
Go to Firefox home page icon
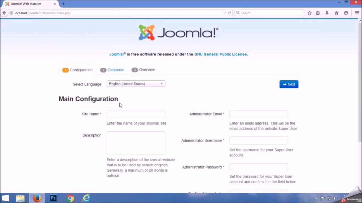click(337, 13)
